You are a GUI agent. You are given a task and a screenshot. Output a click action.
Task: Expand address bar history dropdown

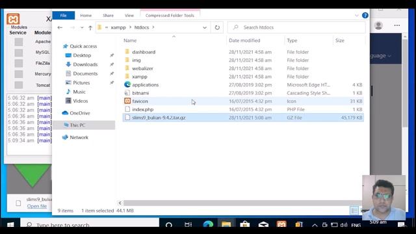205,27
